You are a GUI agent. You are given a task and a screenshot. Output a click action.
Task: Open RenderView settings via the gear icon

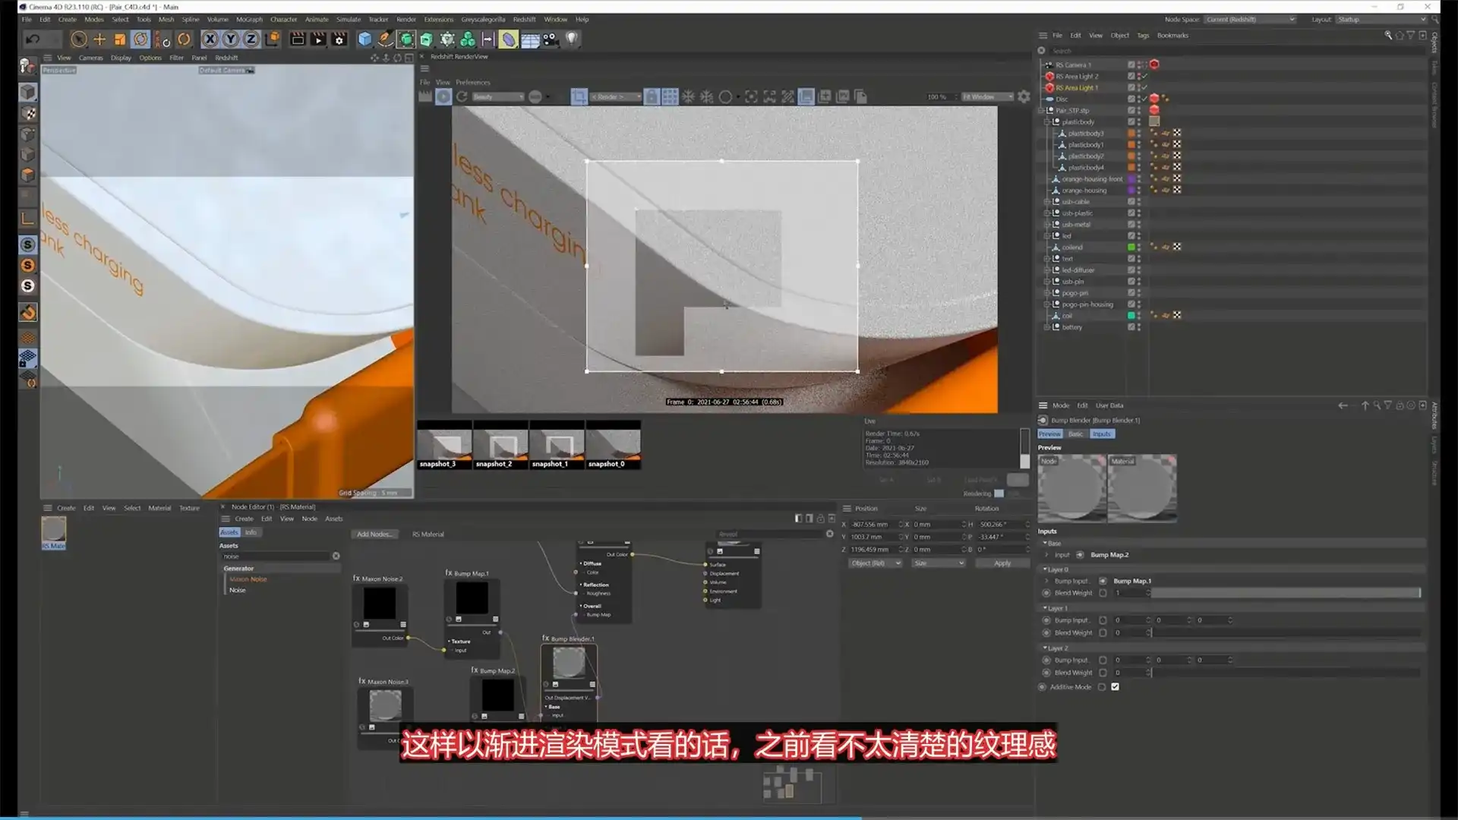tap(1024, 97)
